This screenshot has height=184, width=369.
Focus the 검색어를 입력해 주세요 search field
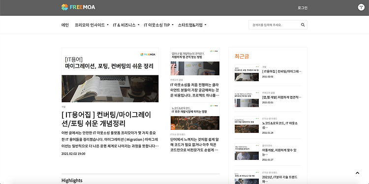tap(274, 25)
